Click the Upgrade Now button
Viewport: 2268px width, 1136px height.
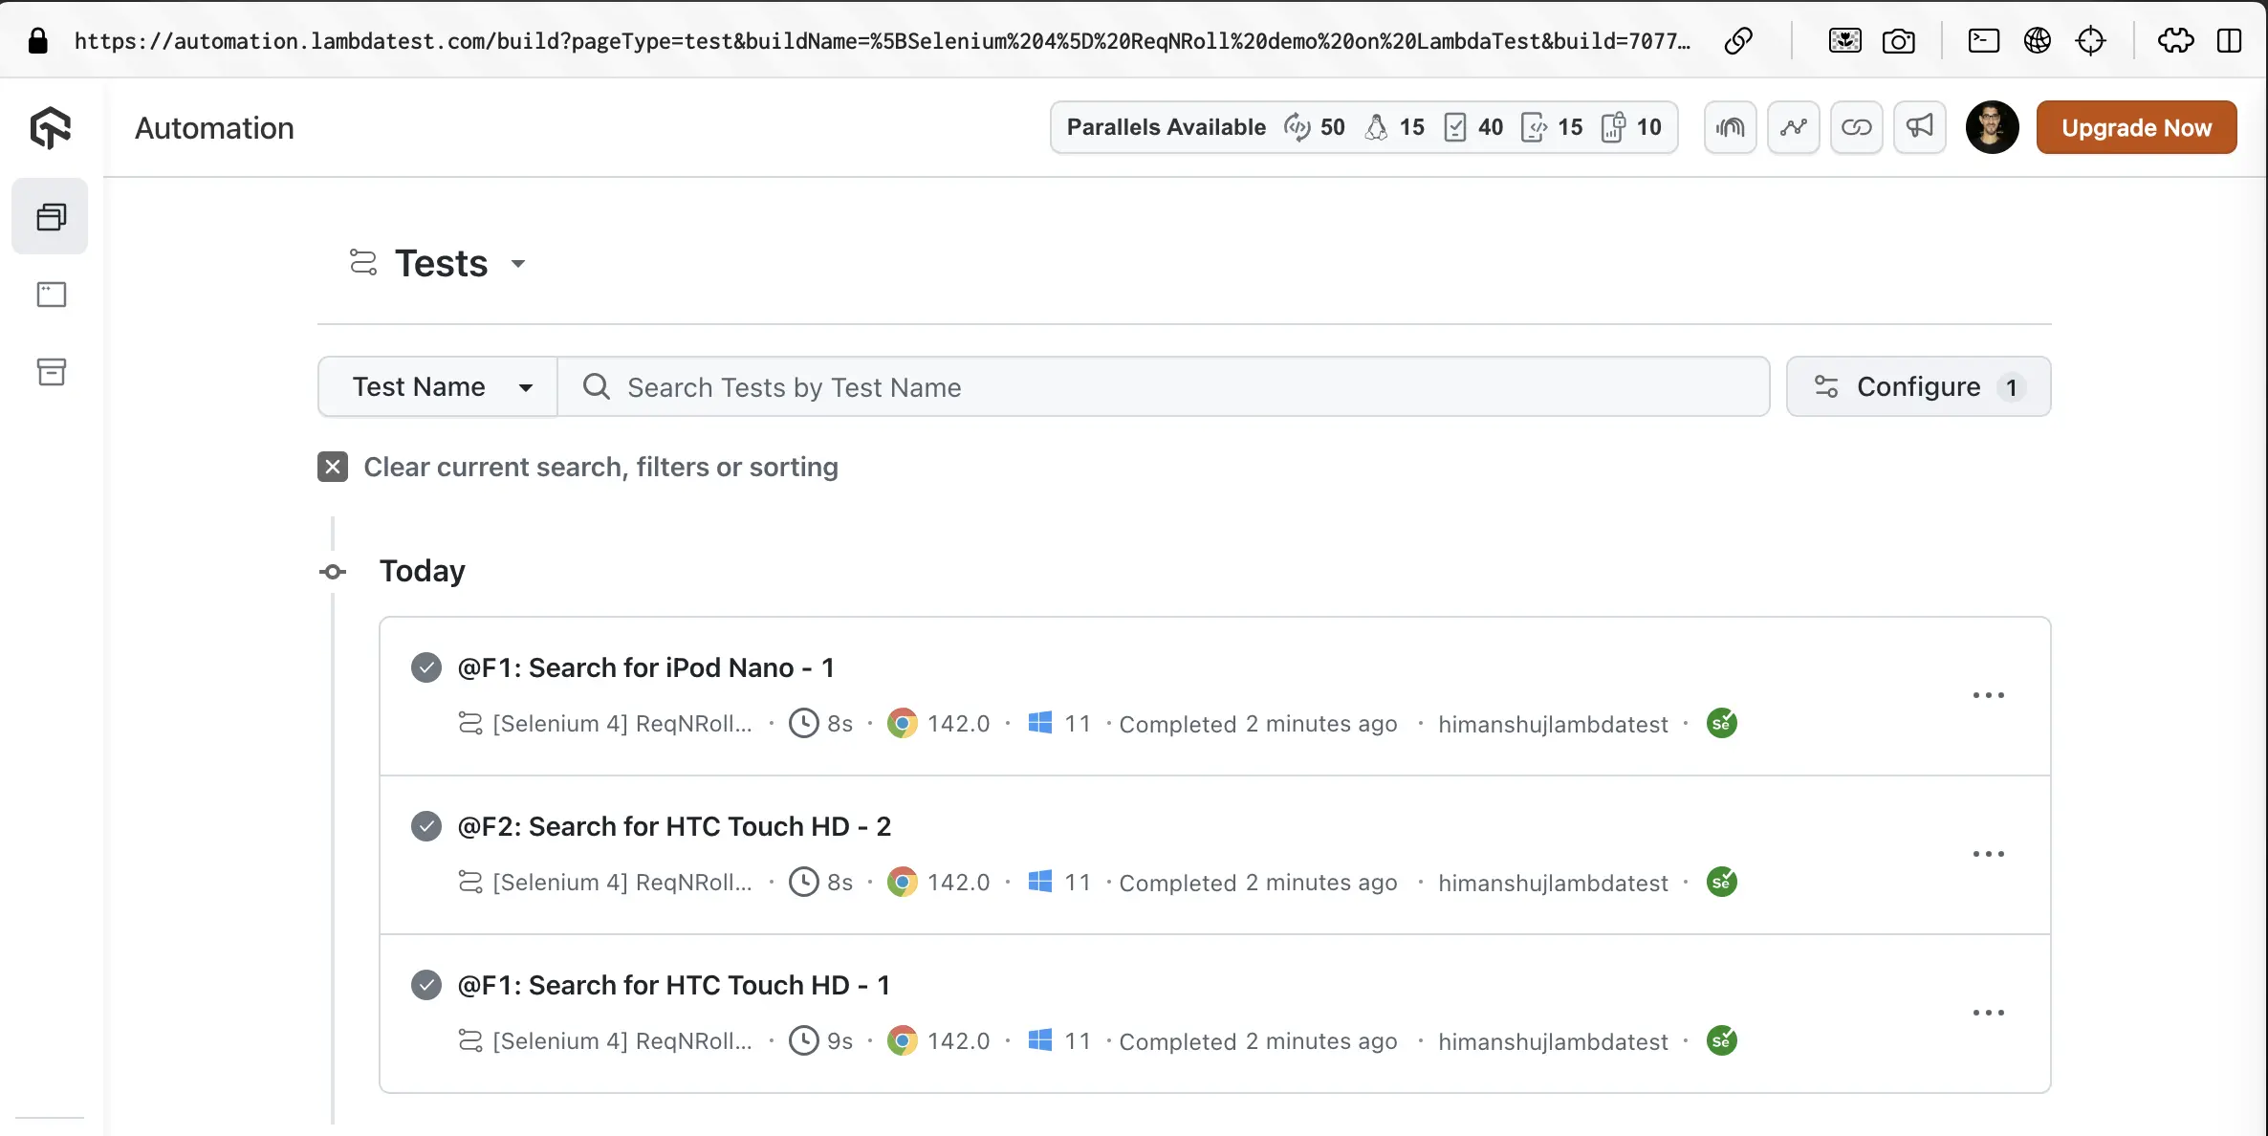[2136, 127]
